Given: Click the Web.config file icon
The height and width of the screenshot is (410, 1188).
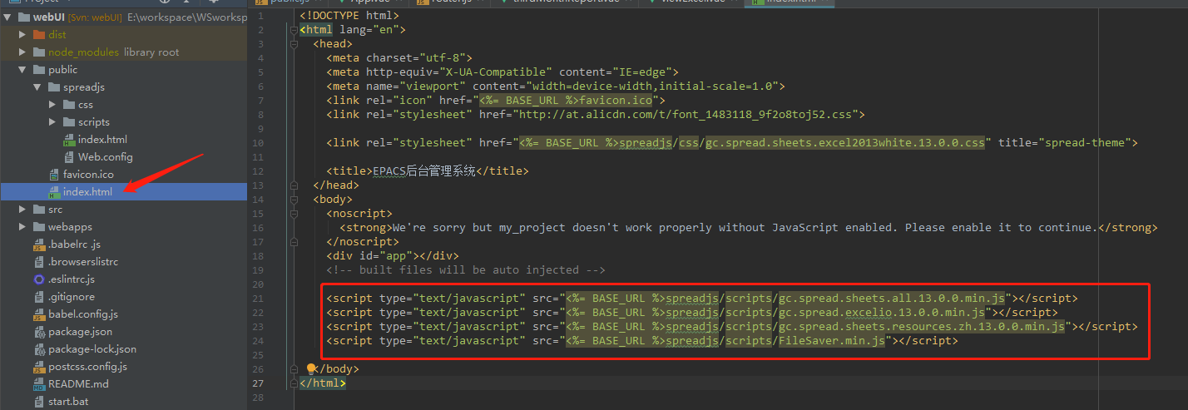Looking at the screenshot, I should click(70, 157).
